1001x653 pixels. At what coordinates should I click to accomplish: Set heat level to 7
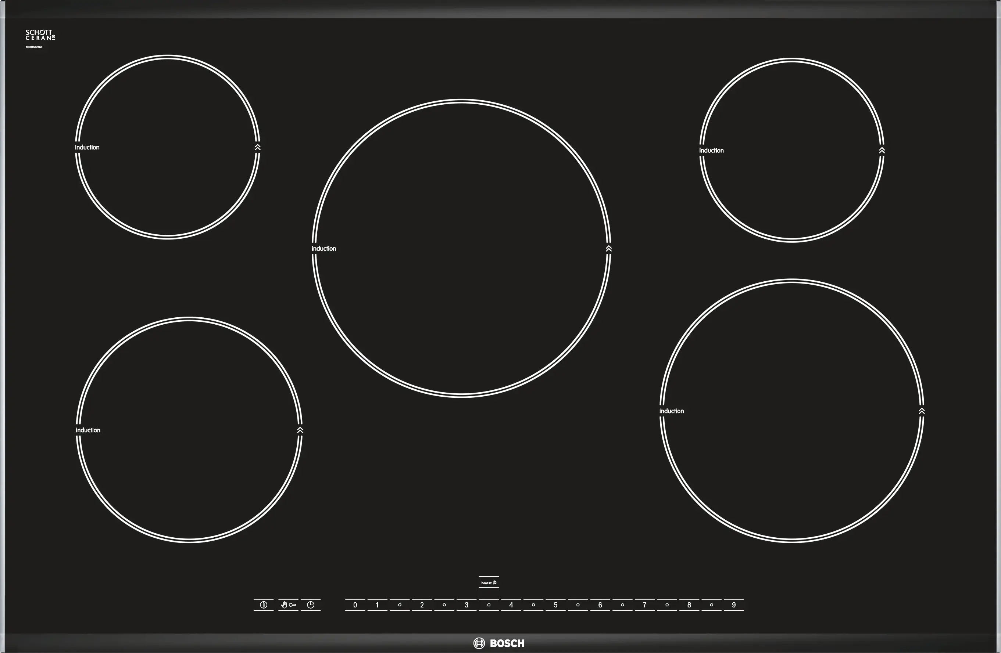point(645,605)
